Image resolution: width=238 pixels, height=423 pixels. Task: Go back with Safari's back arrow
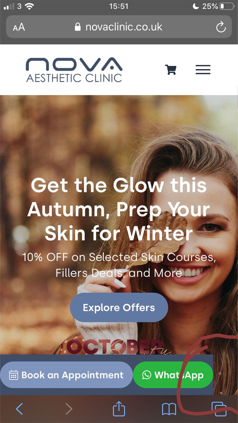coord(20,409)
